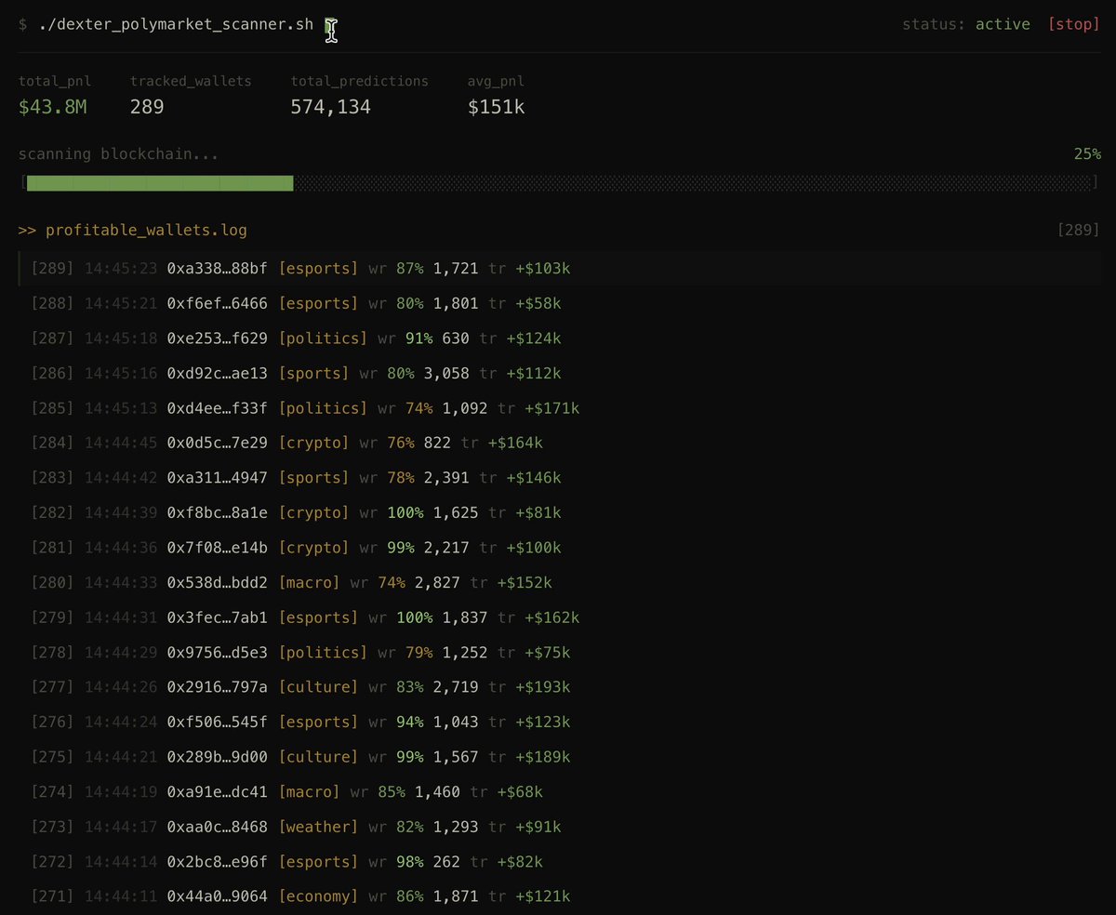Click the total_pnl value $43.8M

53,107
